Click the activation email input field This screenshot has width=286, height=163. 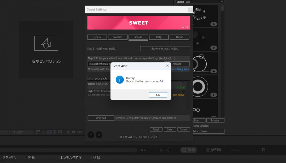pyautogui.click(x=100, y=64)
